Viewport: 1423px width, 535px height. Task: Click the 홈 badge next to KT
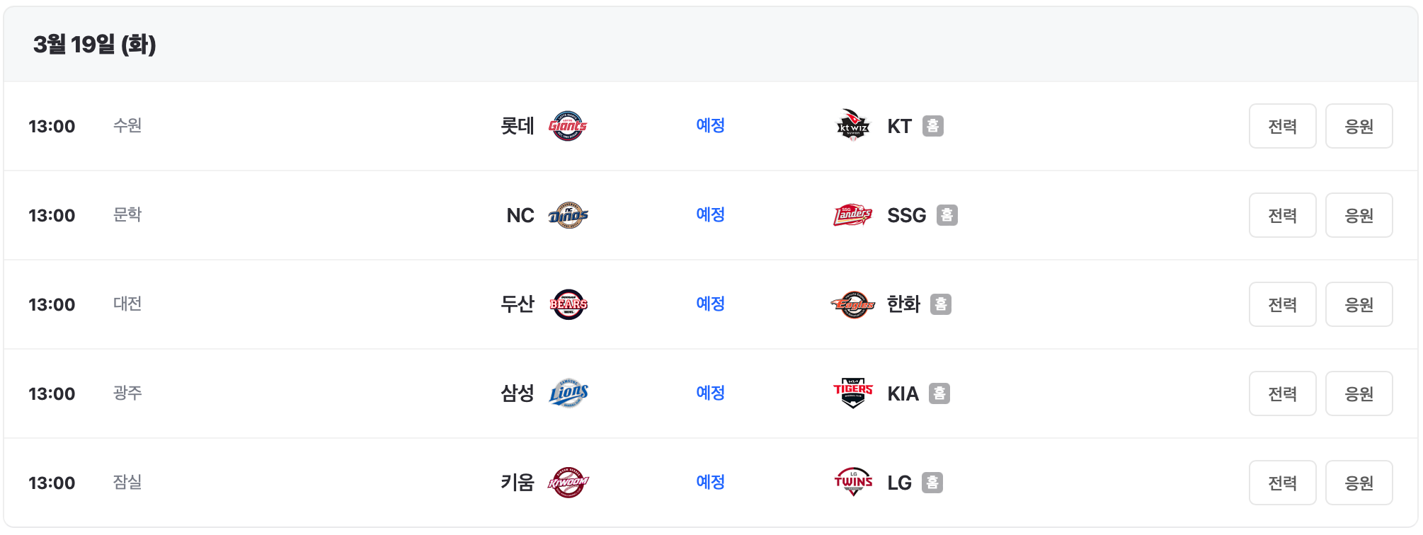[933, 127]
